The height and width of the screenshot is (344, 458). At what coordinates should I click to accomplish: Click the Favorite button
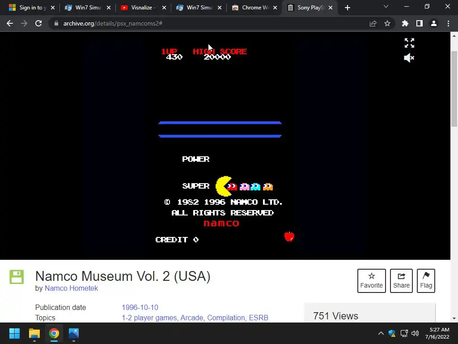372,281
